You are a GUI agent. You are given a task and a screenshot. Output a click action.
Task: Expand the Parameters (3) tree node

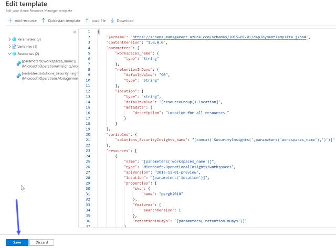[9, 39]
